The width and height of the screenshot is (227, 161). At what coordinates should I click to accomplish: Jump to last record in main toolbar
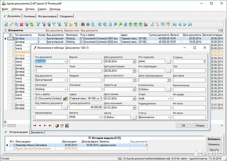(x=190, y=24)
